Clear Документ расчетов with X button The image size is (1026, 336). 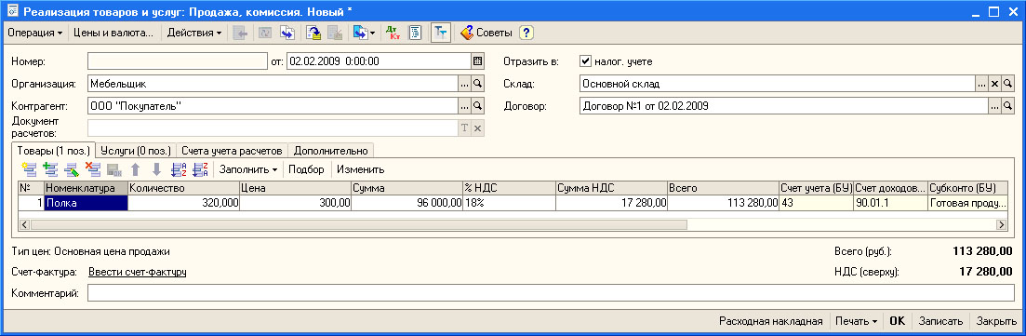(478, 128)
